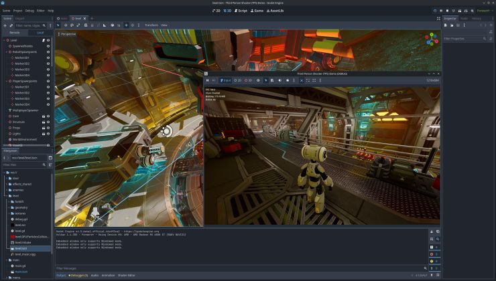Open the Debug menu
Image resolution: width=496 pixels, height=281 pixels.
[x=29, y=11]
